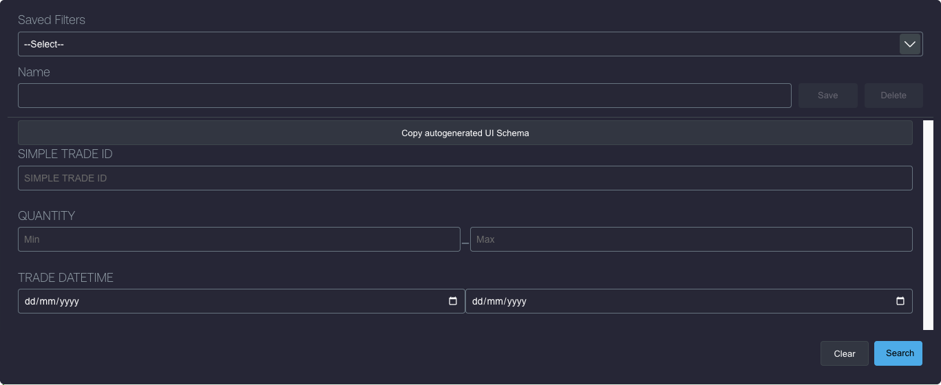Click the start Trade Datetime date field
This screenshot has height=385, width=941.
pos(227,301)
